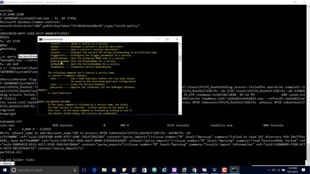This screenshot has width=310, height=174.
Task: Show hidden system tray icons
Action: (268, 170)
